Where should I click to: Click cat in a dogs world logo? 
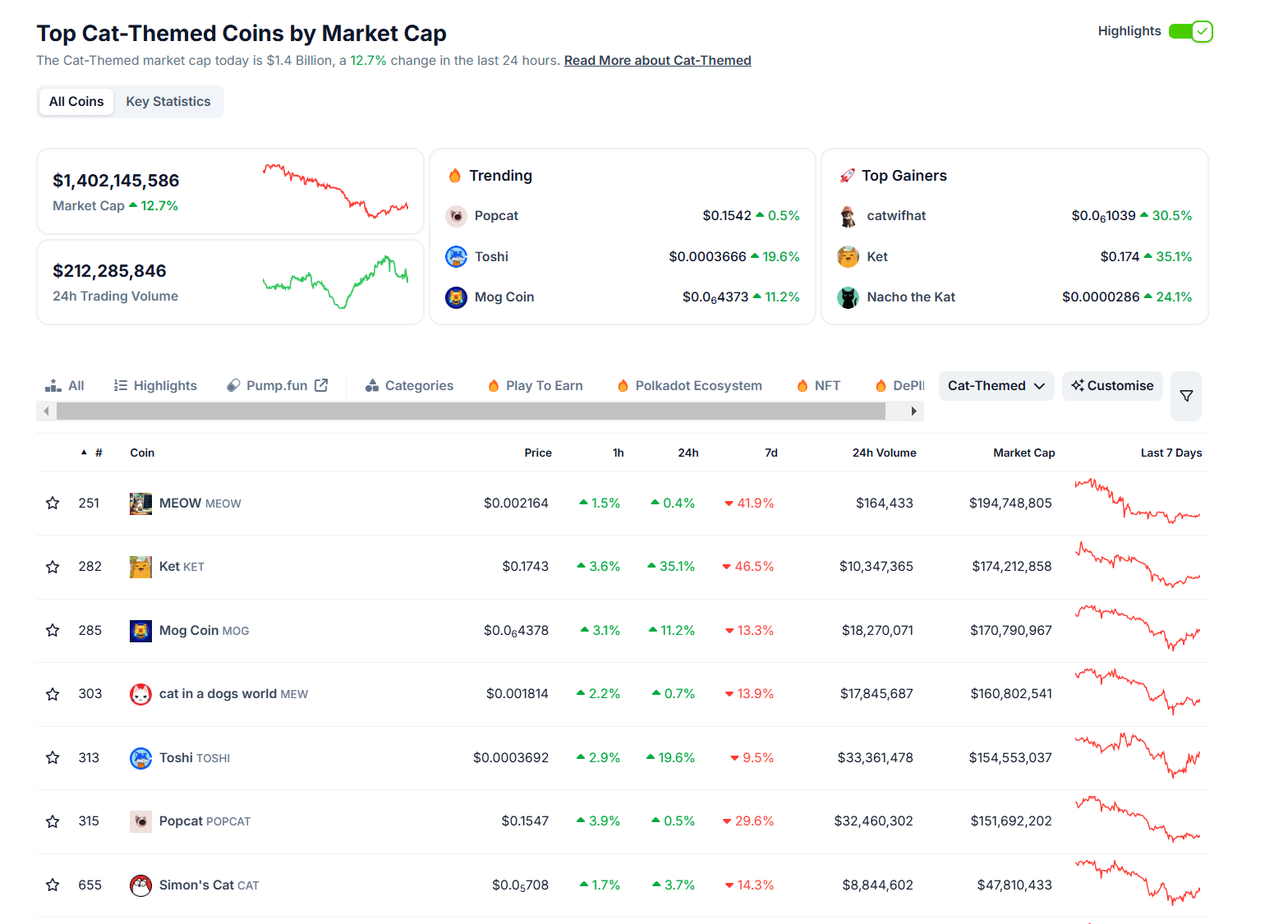coord(140,694)
